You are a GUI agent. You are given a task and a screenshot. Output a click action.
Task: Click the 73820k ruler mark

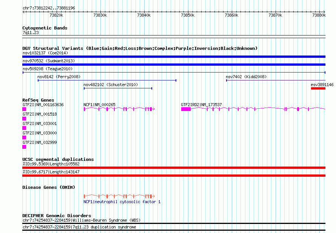click(x=56, y=15)
